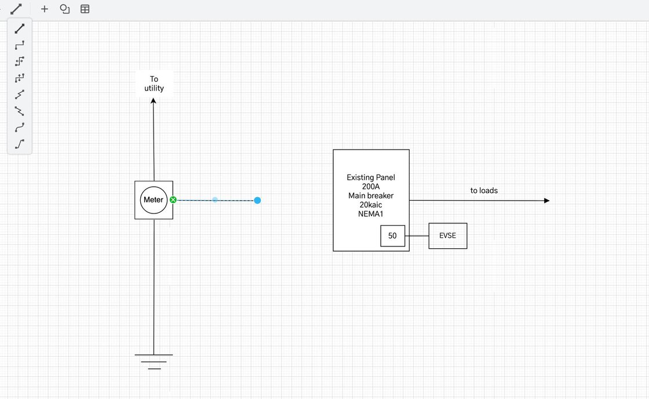Click the insert table icon
Image resolution: width=649 pixels, height=399 pixels.
pyautogui.click(x=85, y=9)
